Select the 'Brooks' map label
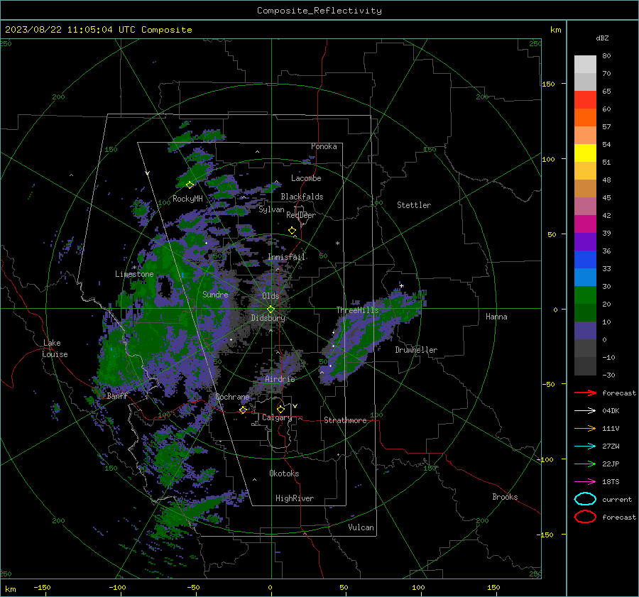 tap(505, 497)
